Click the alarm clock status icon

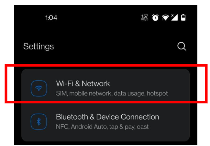tap(155, 17)
